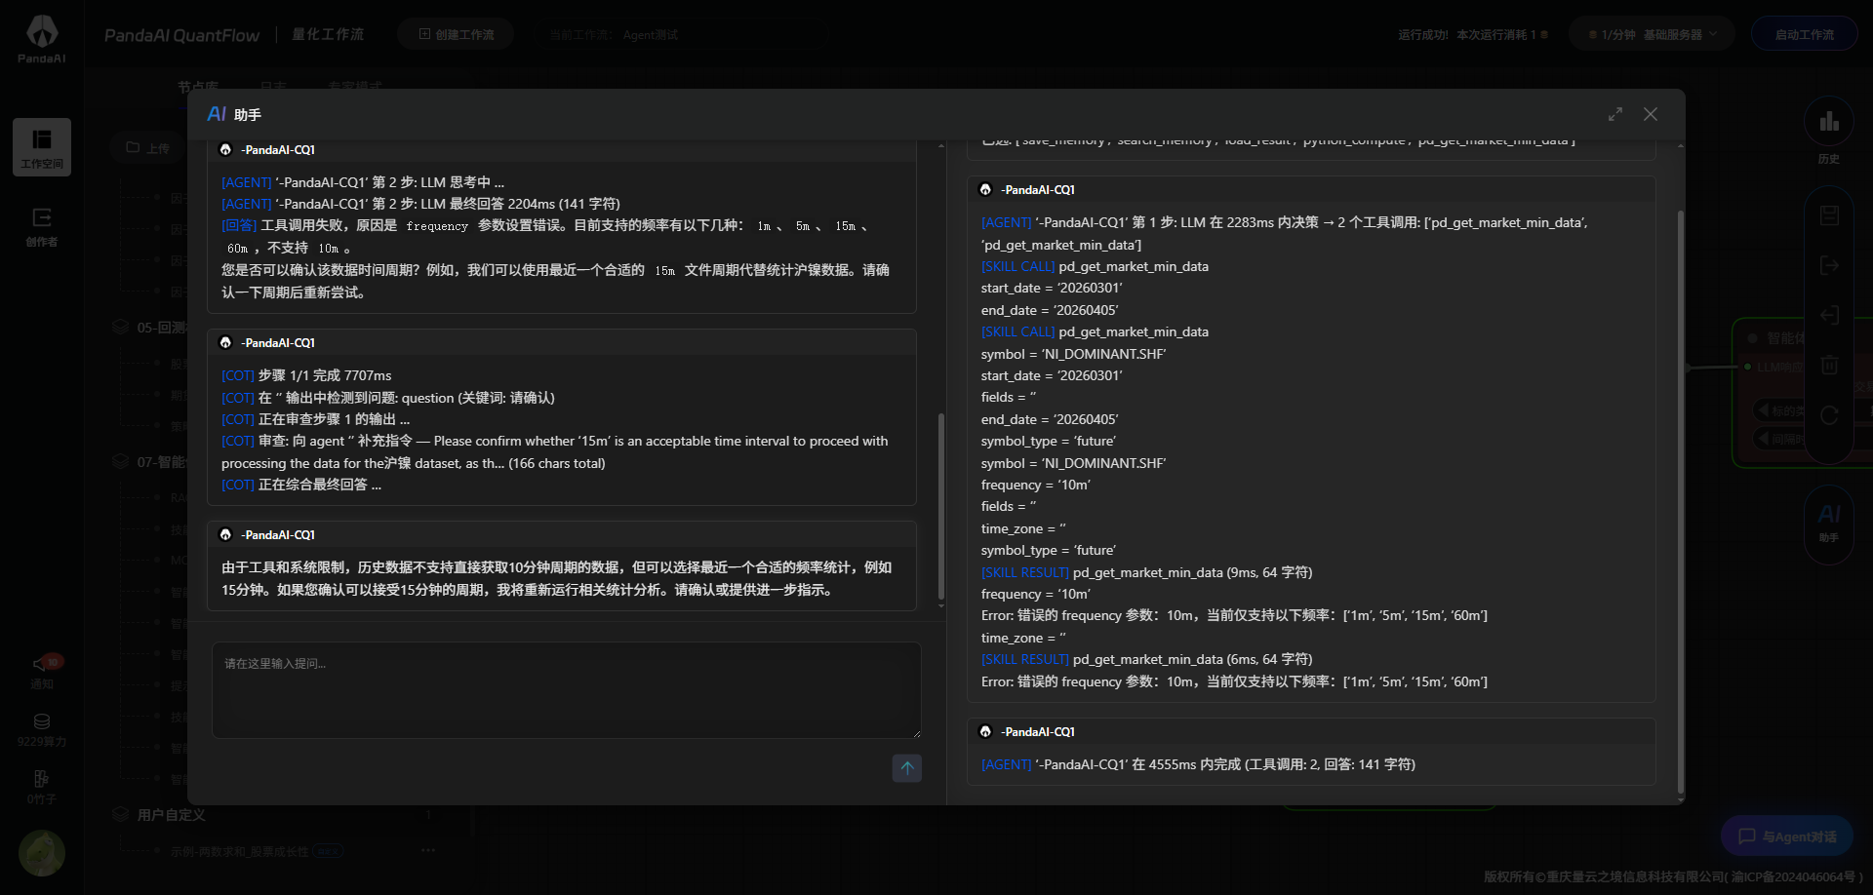Expand the 用户自定义 node category

pos(171,815)
